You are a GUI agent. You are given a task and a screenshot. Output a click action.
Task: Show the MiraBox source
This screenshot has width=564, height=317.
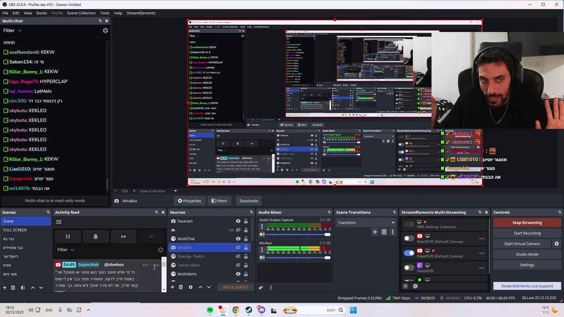[x=238, y=247]
